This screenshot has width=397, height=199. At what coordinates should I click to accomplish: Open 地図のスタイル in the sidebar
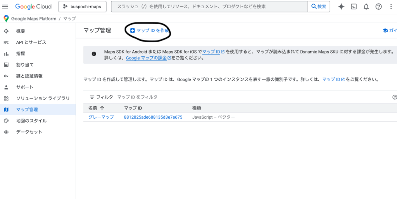pos(31,121)
